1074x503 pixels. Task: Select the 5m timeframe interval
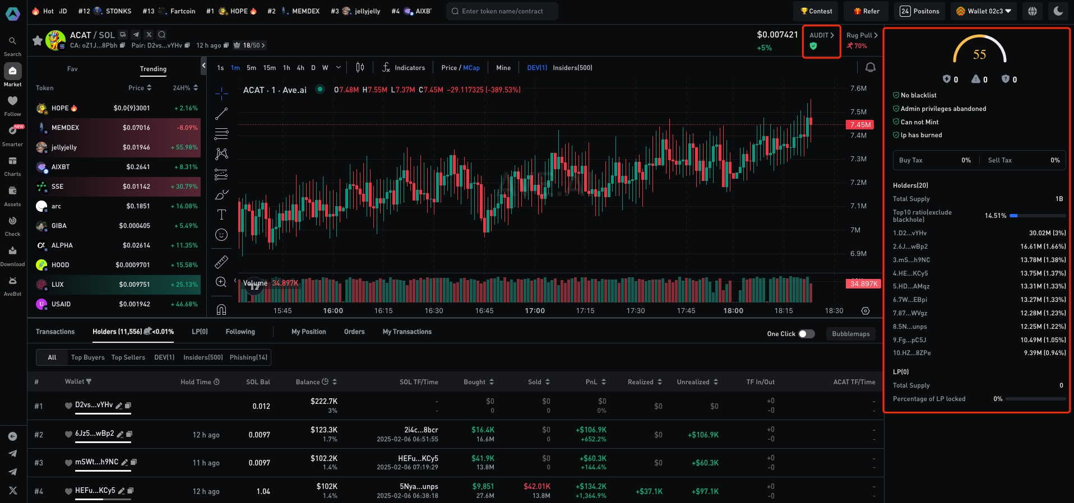click(251, 68)
